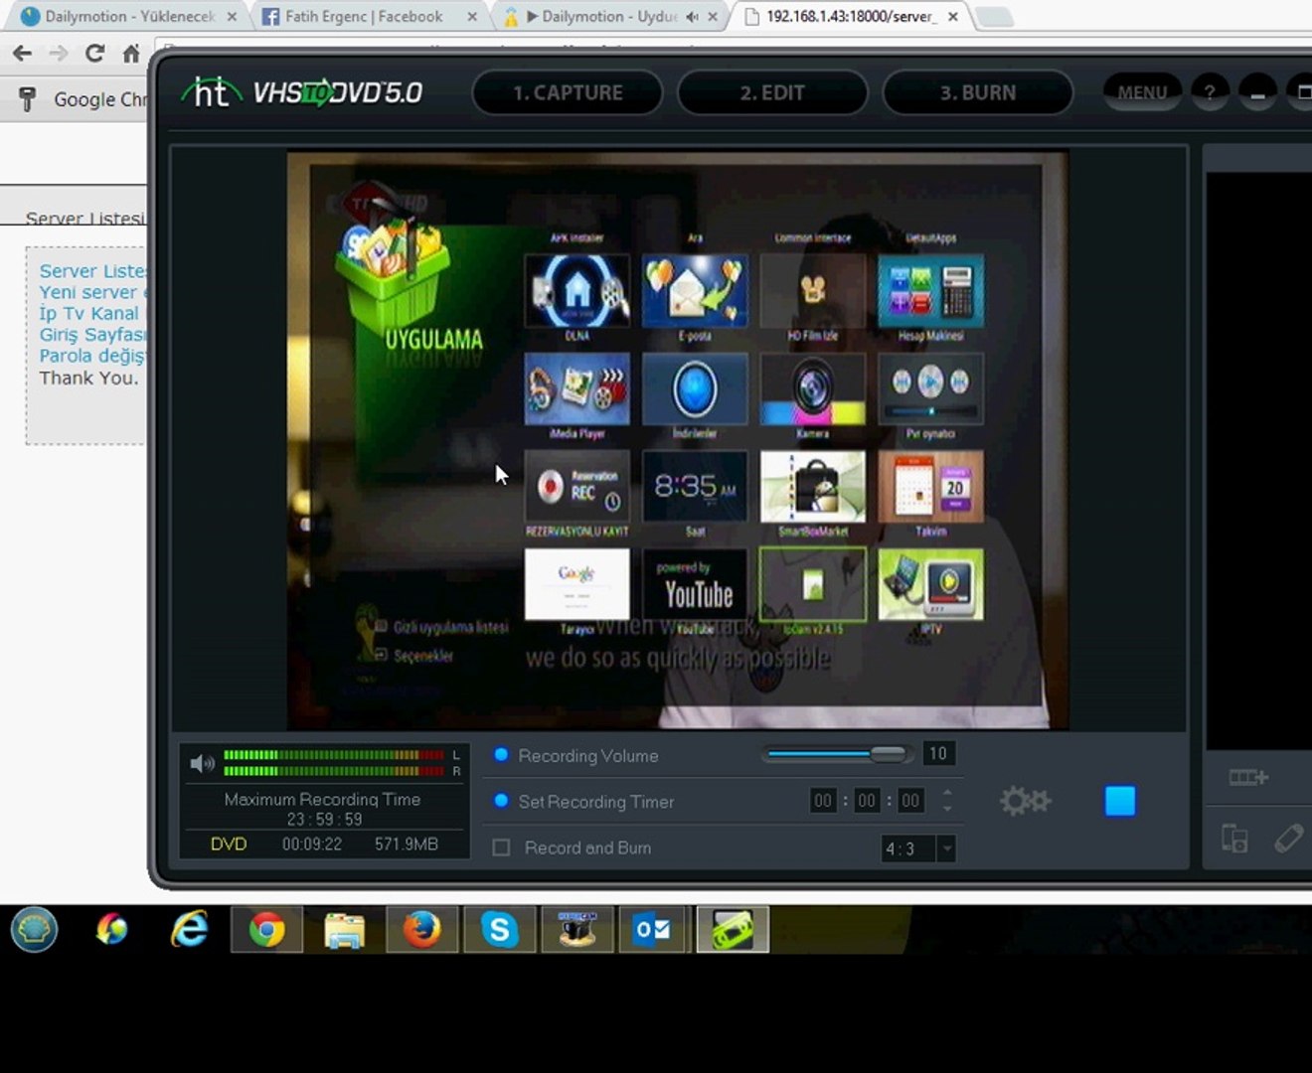Select the eraser icon in right panel
1312x1073 pixels.
(x=1289, y=839)
